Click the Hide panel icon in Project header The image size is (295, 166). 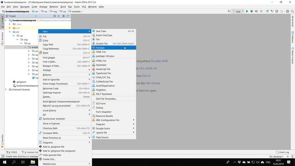[x=68, y=16]
